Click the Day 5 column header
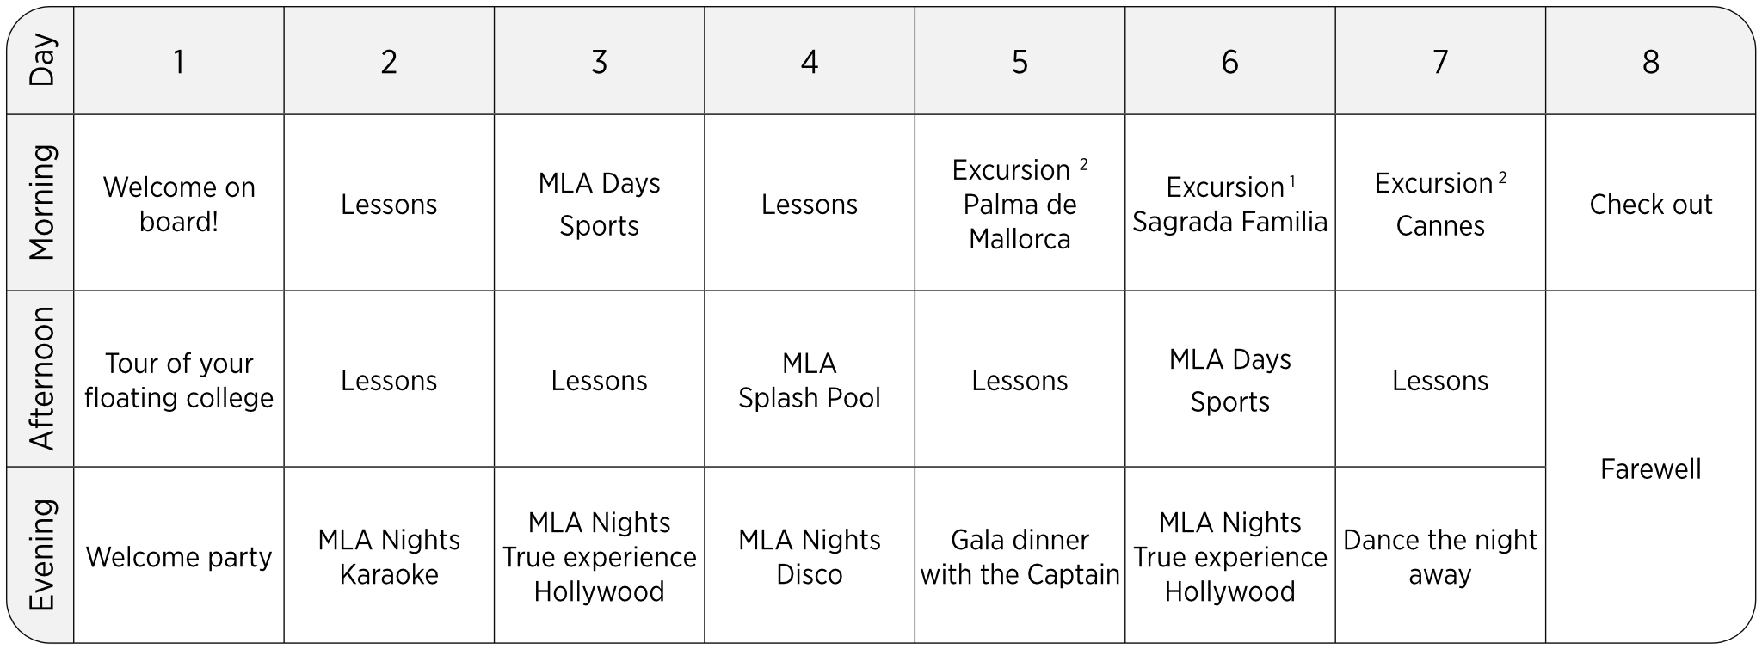1762x649 pixels. click(1020, 62)
